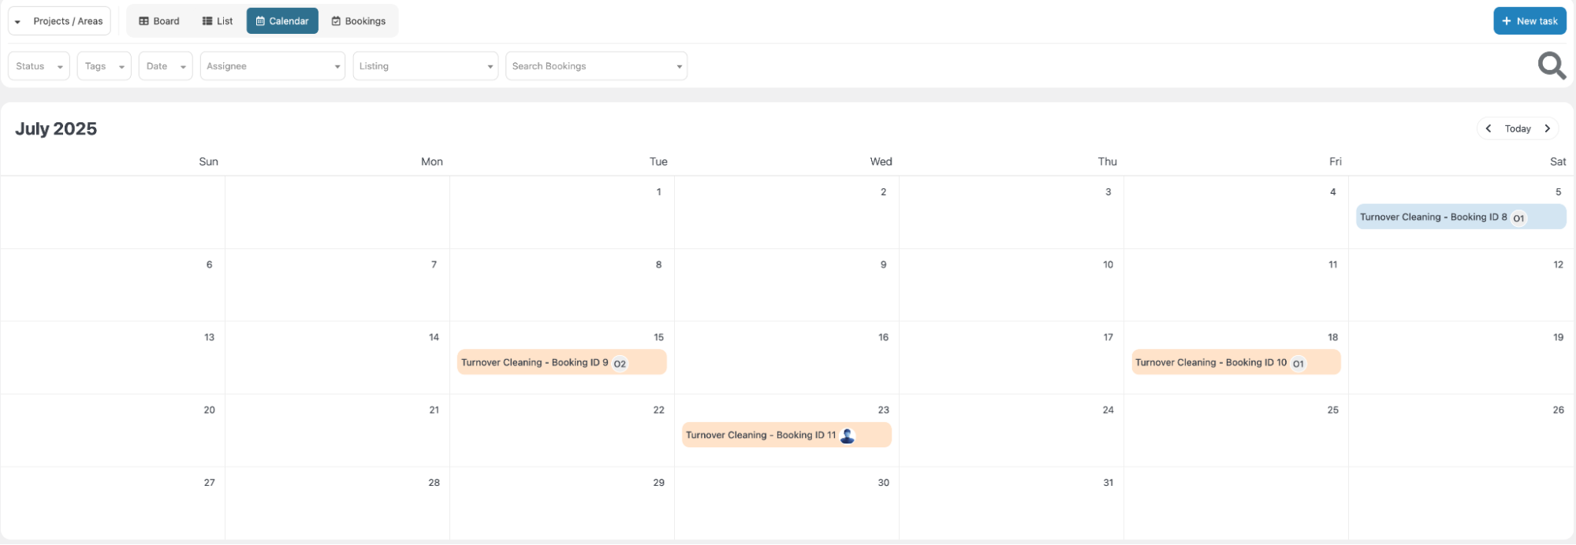Image resolution: width=1576 pixels, height=545 pixels.
Task: Select day 20 in the calendar
Action: [209, 410]
